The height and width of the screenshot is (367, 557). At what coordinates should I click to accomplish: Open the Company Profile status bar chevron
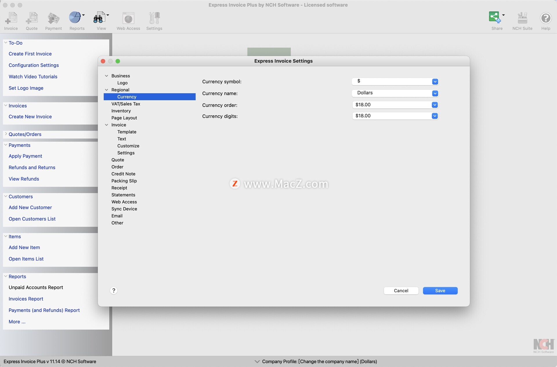point(257,361)
